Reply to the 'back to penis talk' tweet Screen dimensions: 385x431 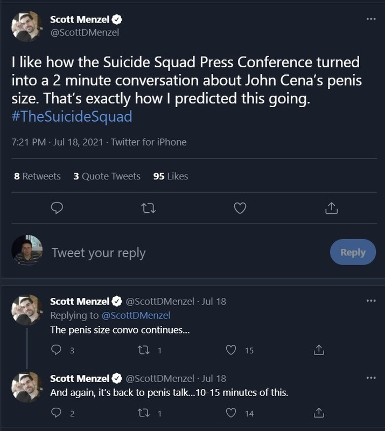click(56, 413)
